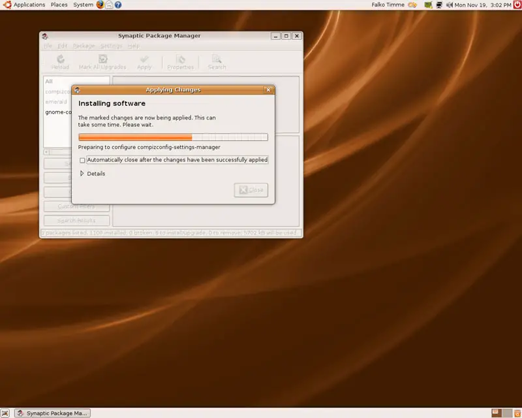
Task: Open the Trash icon in the bottom panel
Action: tap(517, 413)
